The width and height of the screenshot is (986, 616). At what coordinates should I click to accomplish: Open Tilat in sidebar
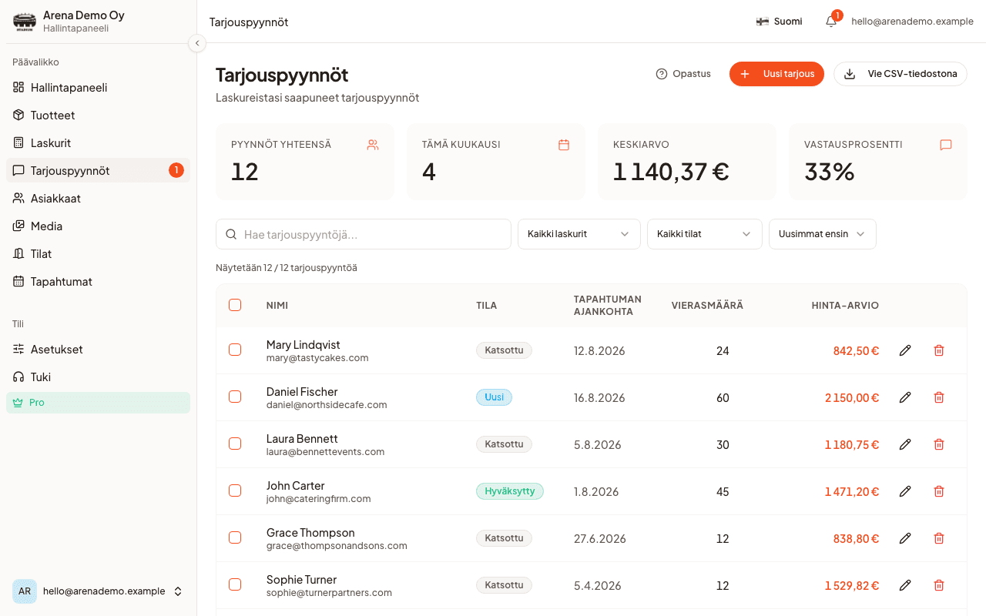98,253
